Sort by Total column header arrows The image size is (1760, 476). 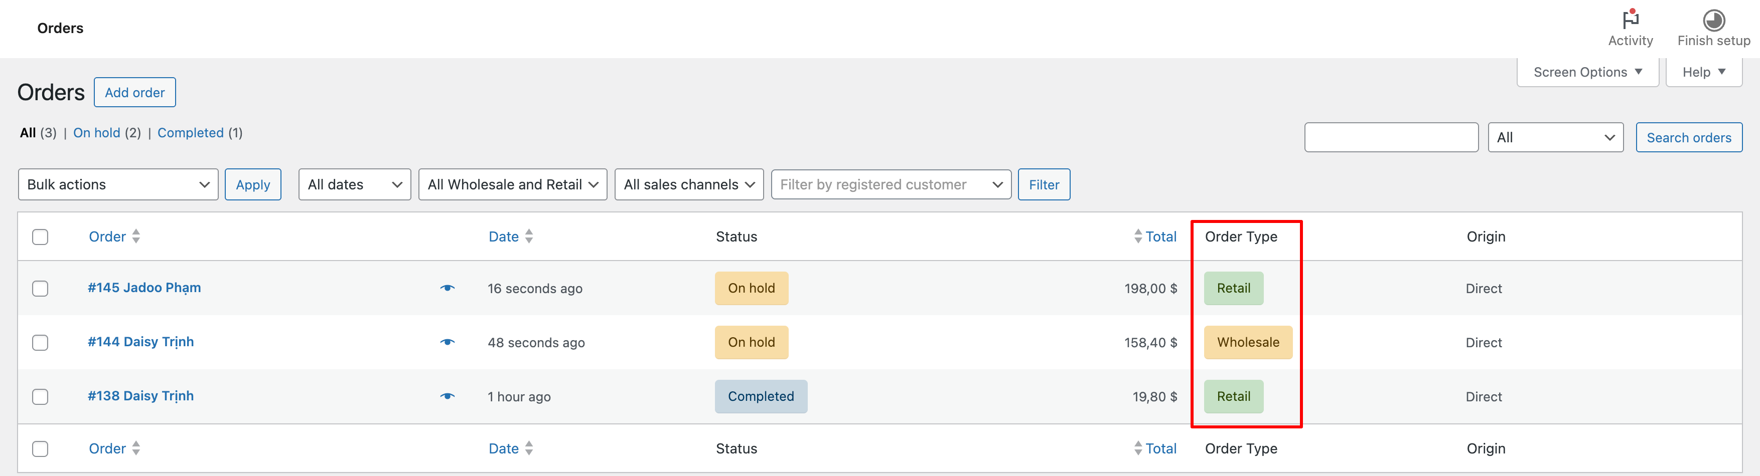pyautogui.click(x=1137, y=236)
